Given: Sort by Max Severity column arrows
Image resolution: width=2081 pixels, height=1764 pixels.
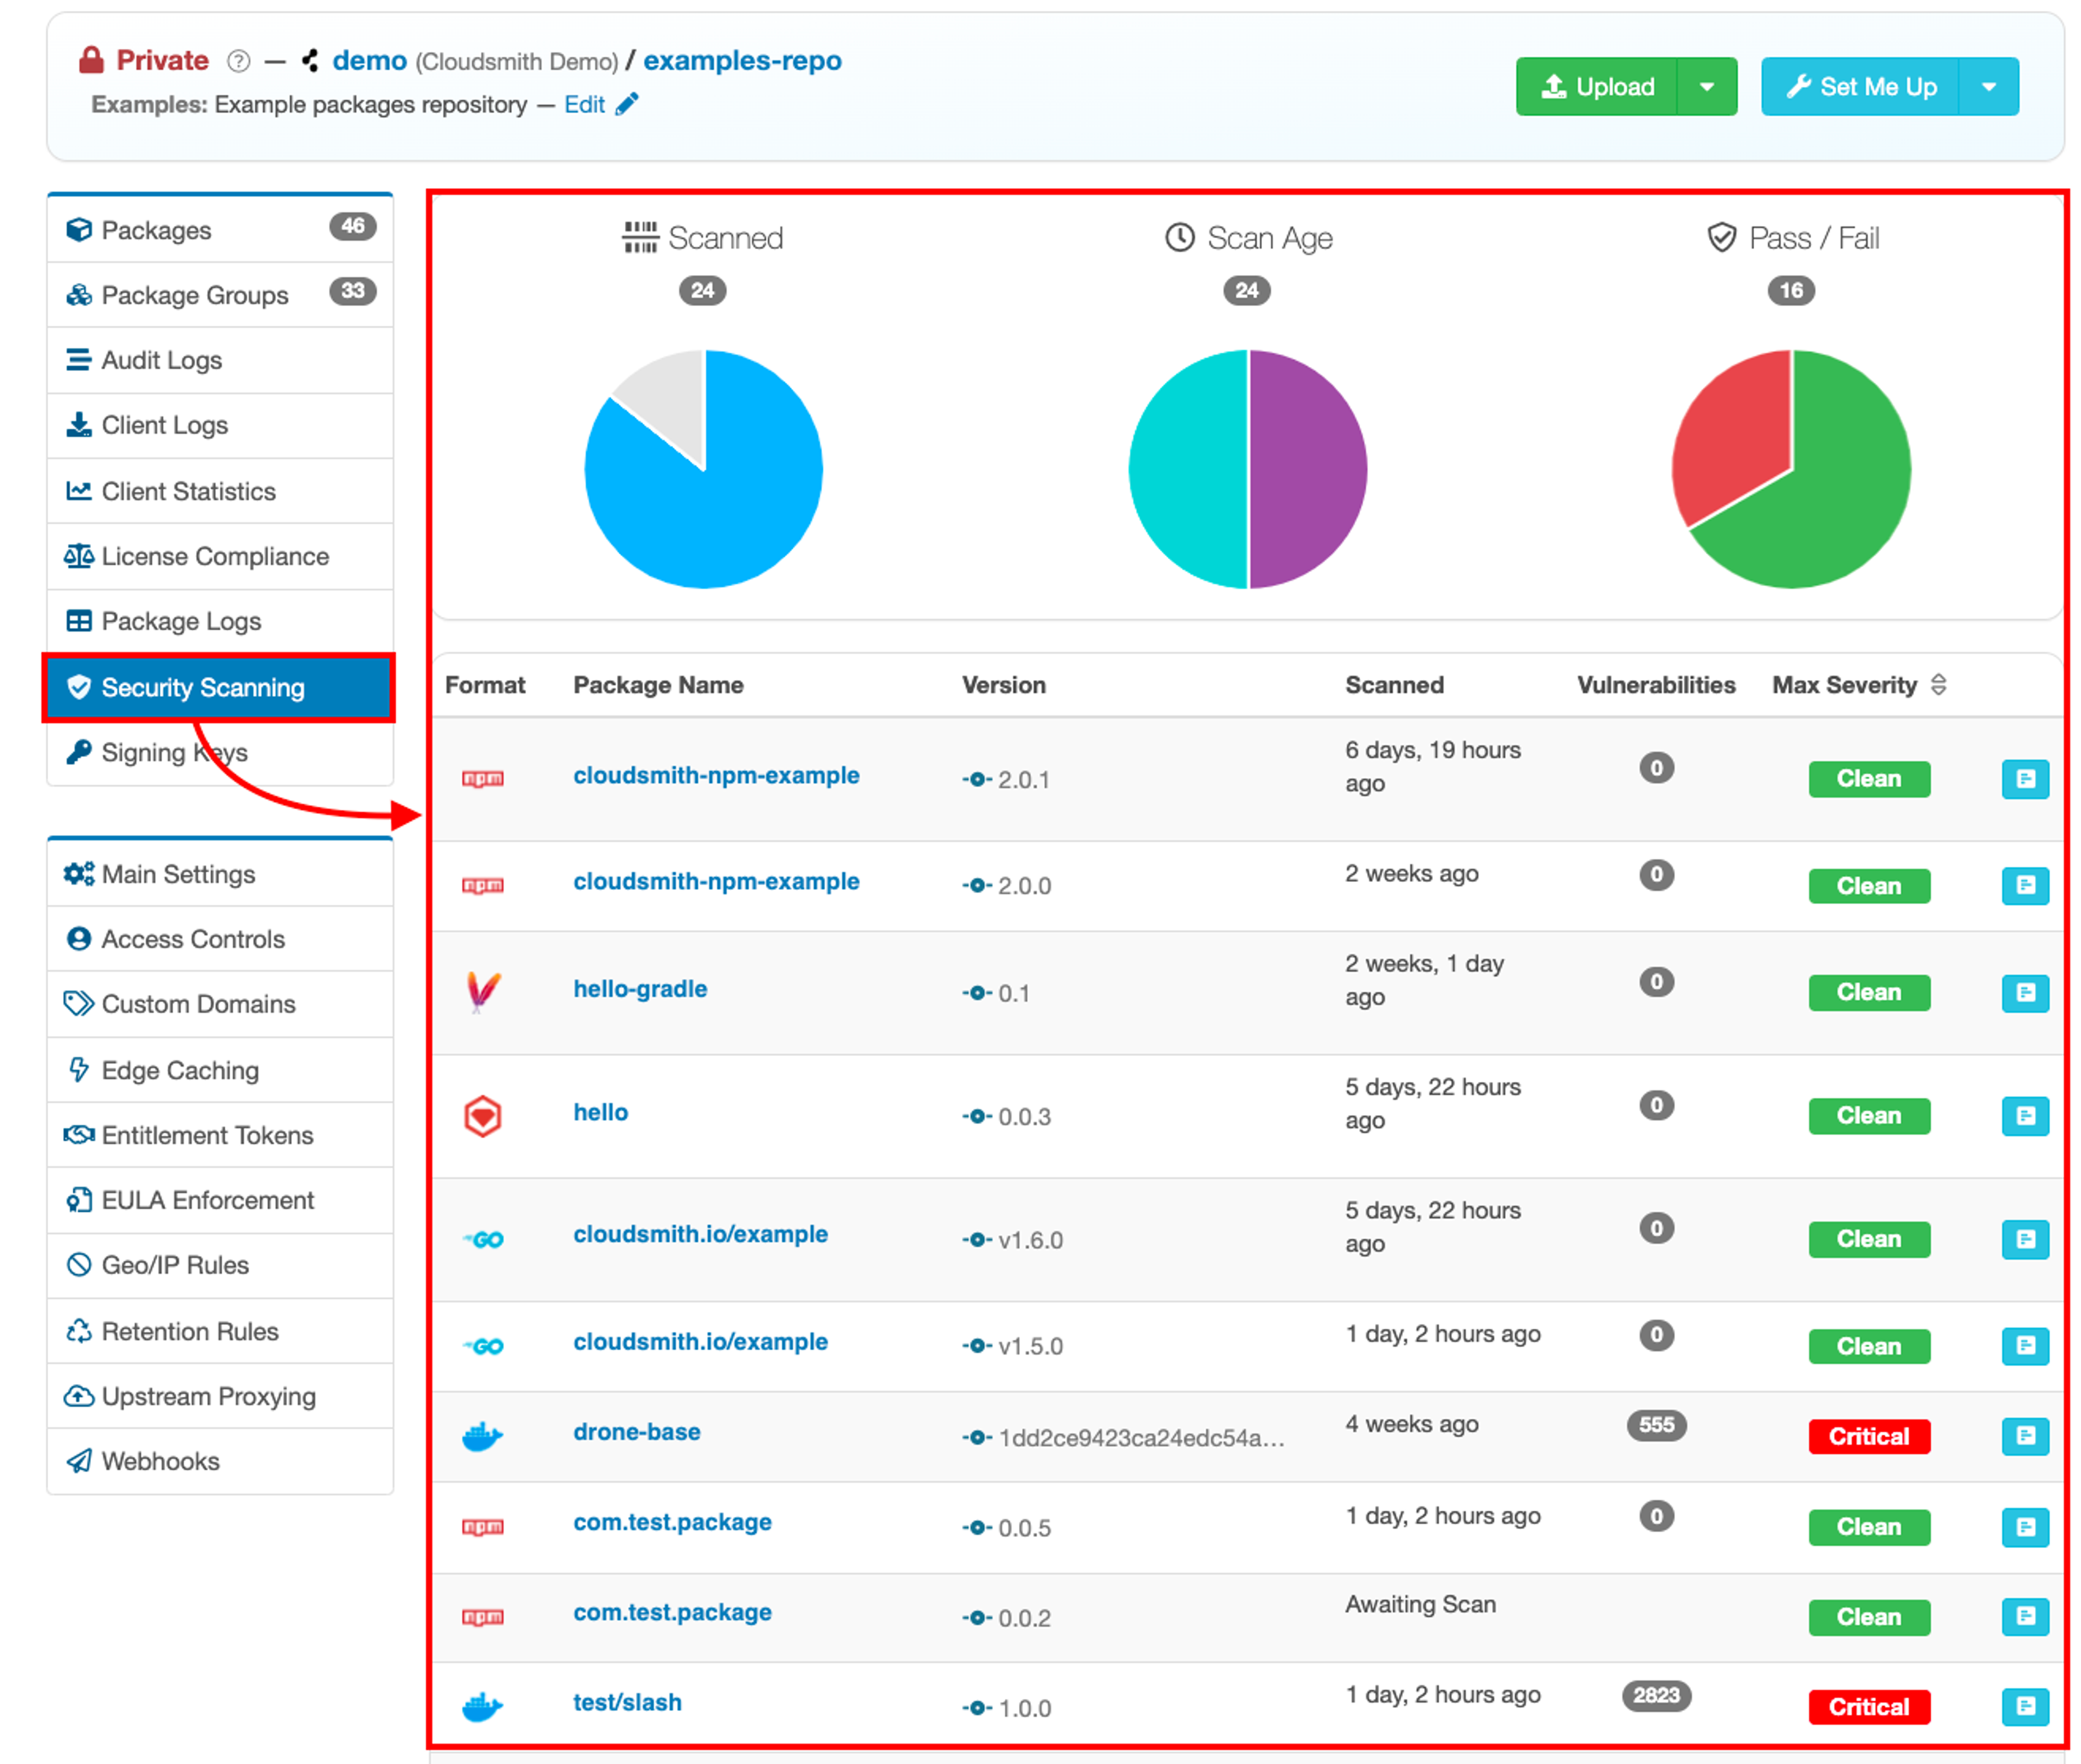Looking at the screenshot, I should pyautogui.click(x=1938, y=685).
